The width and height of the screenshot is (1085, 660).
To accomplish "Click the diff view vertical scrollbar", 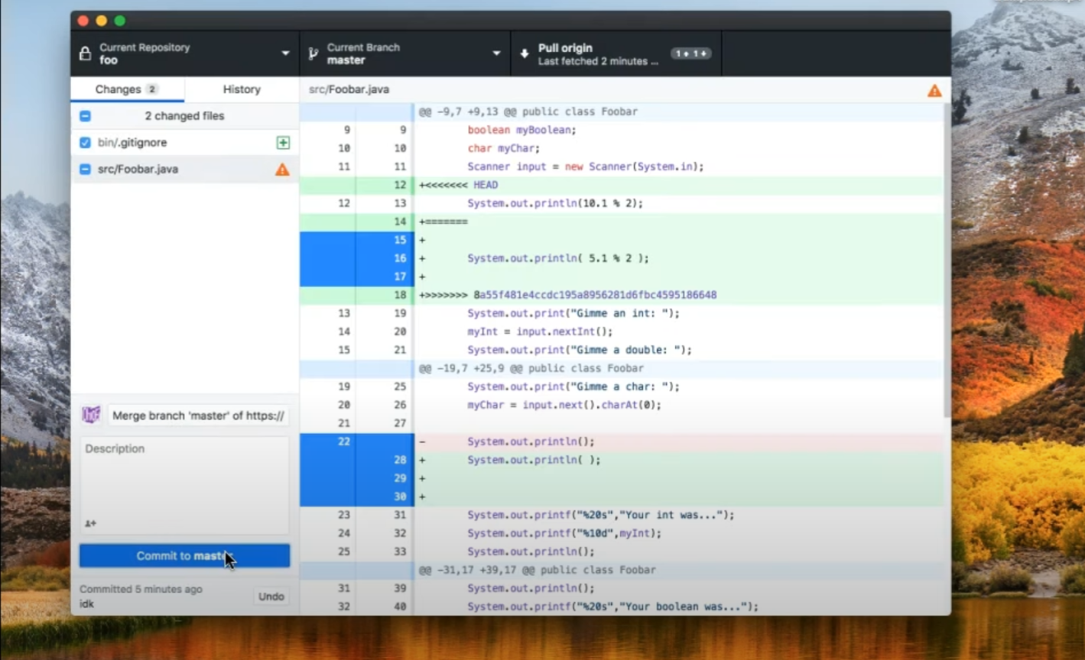I will pyautogui.click(x=947, y=260).
